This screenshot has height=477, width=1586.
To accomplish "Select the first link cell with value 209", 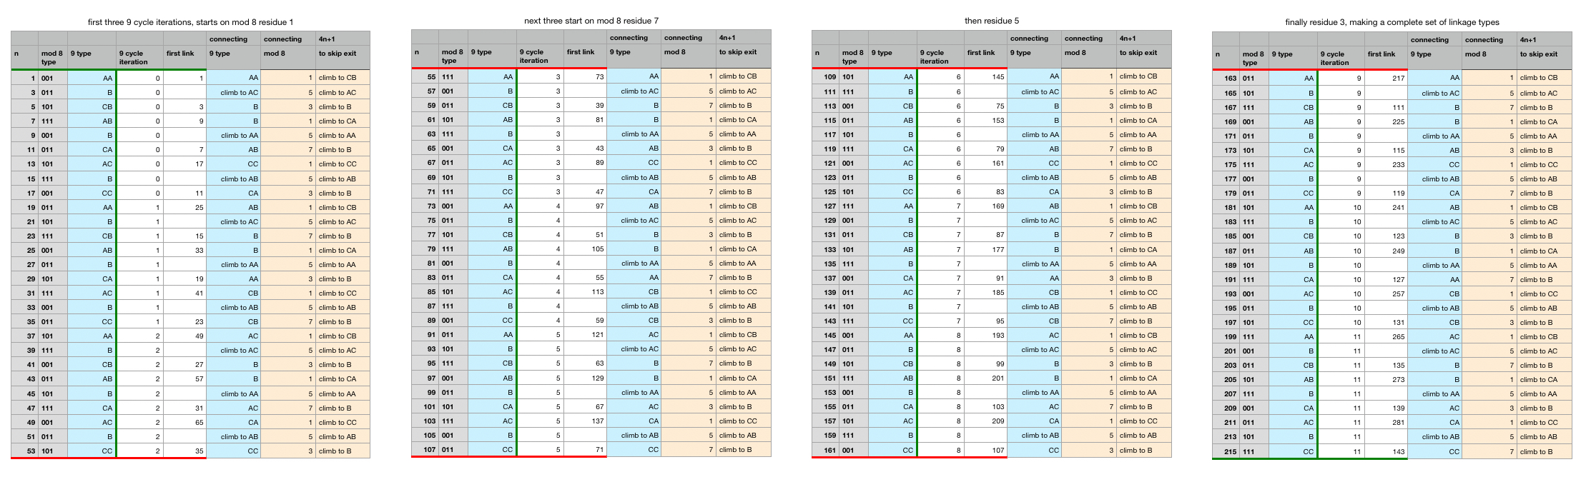I will (x=985, y=421).
